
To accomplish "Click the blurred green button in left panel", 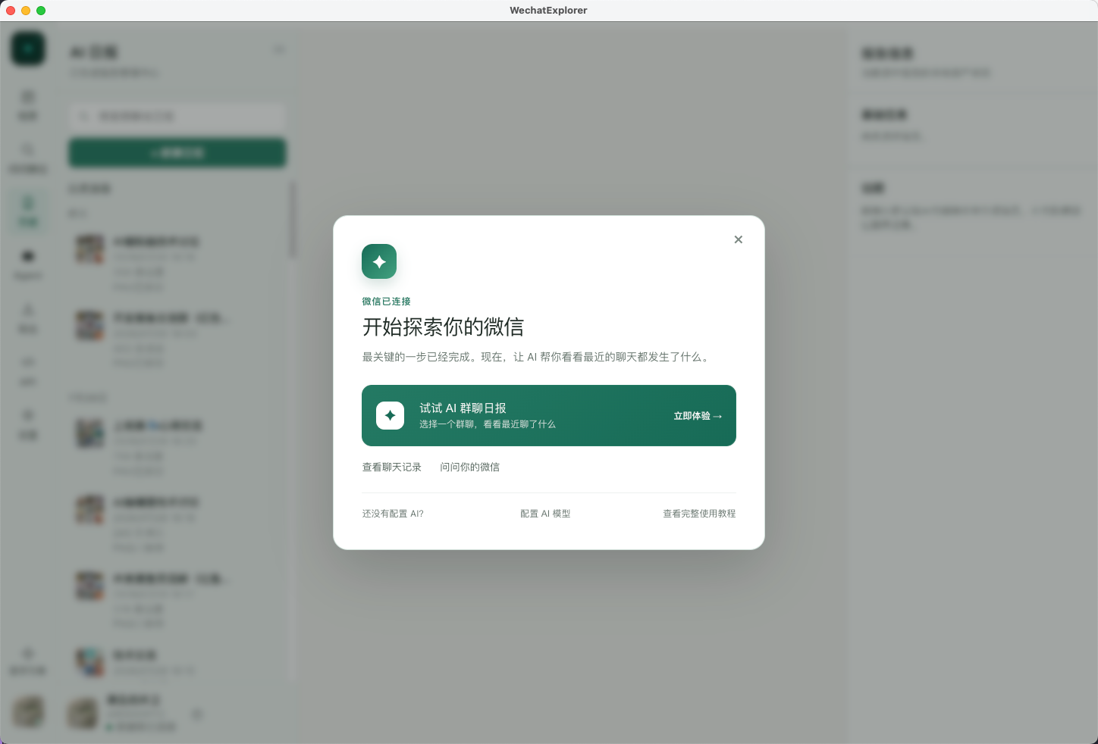I will (177, 153).
